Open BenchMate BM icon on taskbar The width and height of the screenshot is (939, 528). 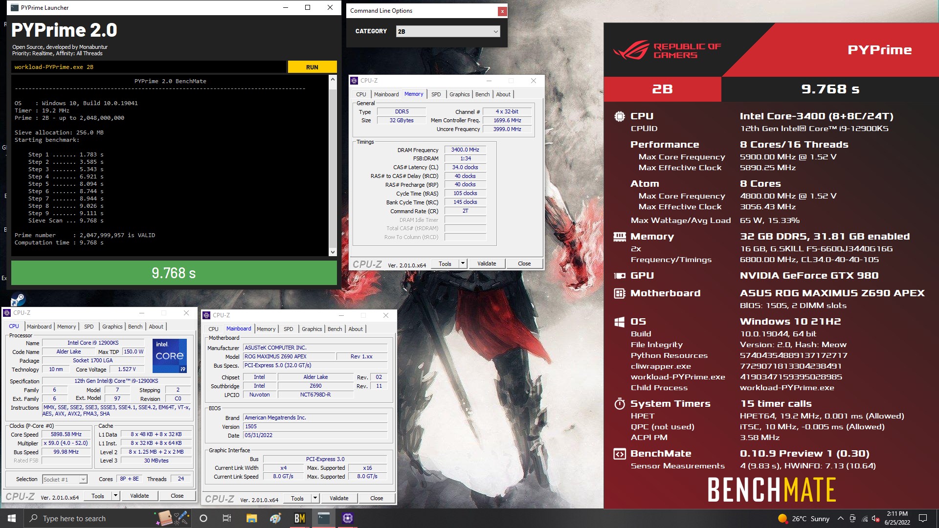[299, 518]
